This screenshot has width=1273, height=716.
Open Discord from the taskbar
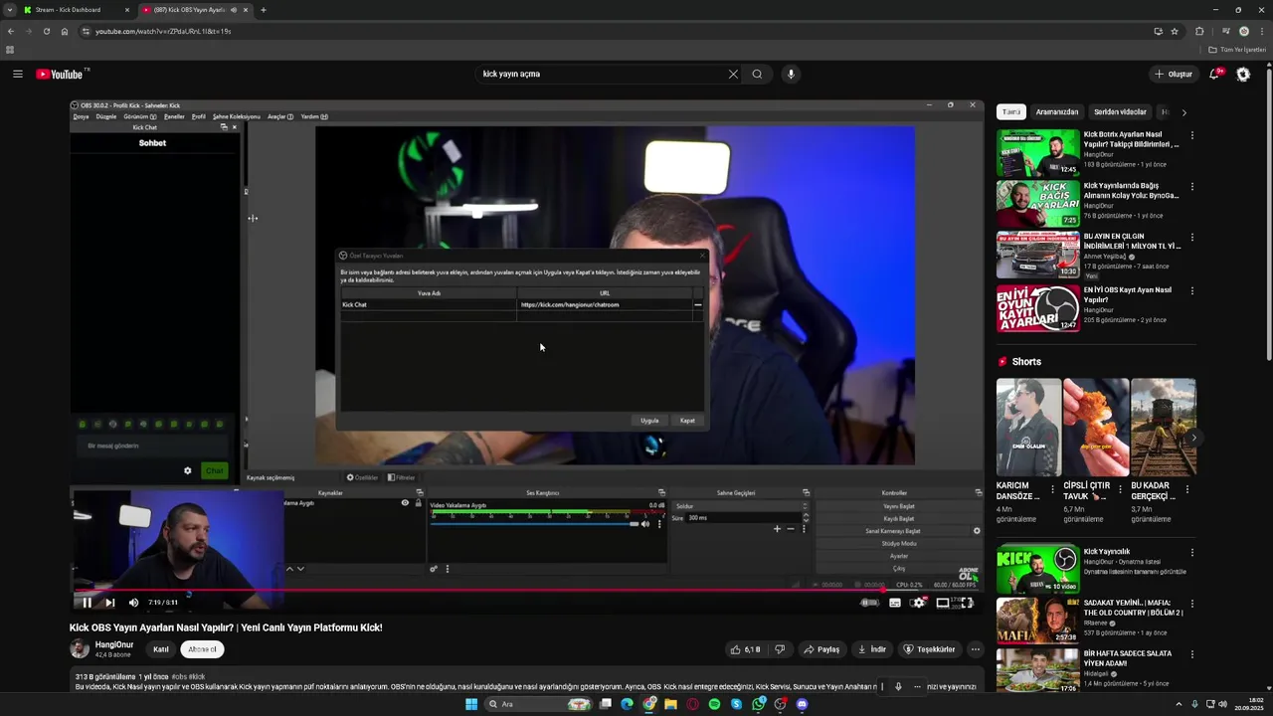point(802,704)
